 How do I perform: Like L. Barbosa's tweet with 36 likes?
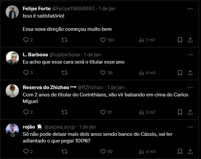[103, 73]
